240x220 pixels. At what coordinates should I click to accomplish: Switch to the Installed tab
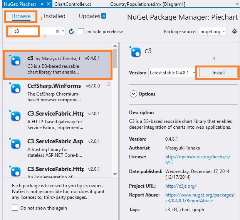(x=54, y=16)
